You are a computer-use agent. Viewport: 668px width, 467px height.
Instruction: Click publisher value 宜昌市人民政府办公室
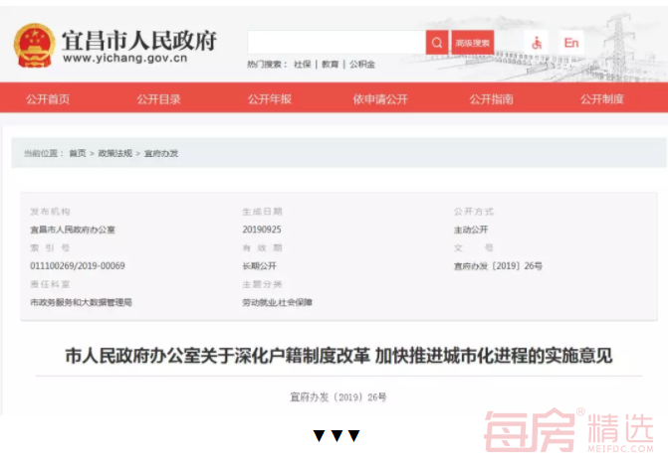(x=73, y=230)
